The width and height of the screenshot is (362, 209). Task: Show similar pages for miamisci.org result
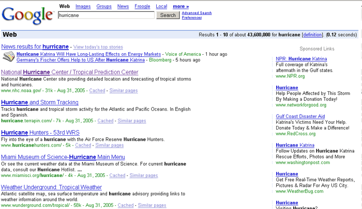(144, 175)
